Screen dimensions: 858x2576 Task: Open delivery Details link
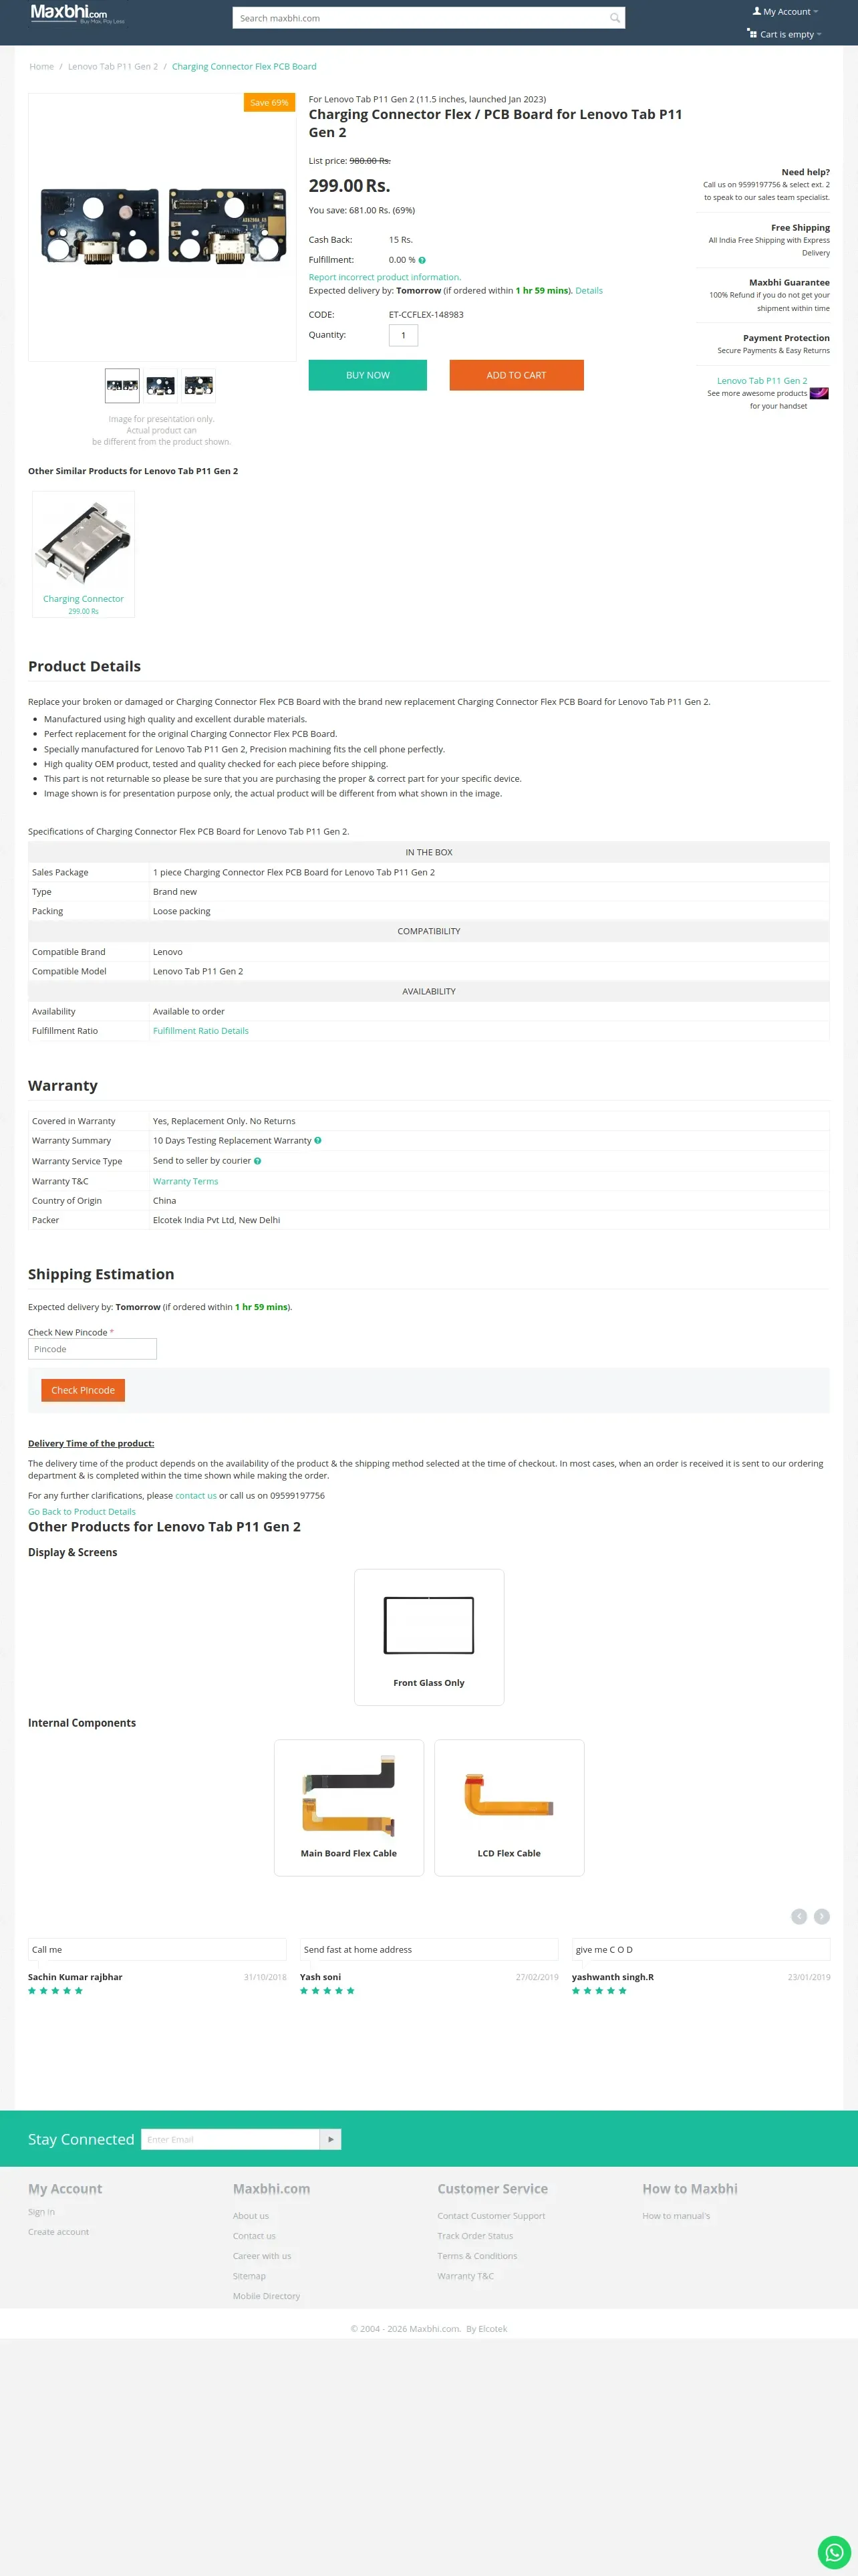coord(588,291)
